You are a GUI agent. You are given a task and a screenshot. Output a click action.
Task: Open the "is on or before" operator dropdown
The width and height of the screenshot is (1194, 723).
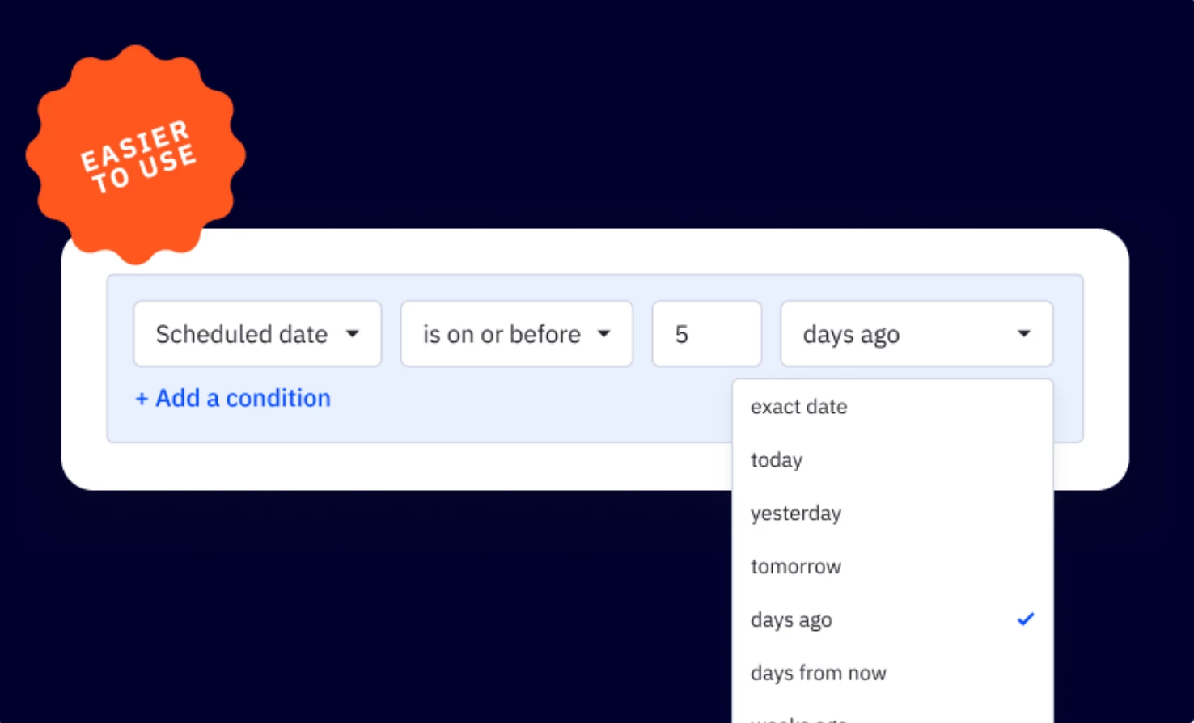tap(515, 333)
